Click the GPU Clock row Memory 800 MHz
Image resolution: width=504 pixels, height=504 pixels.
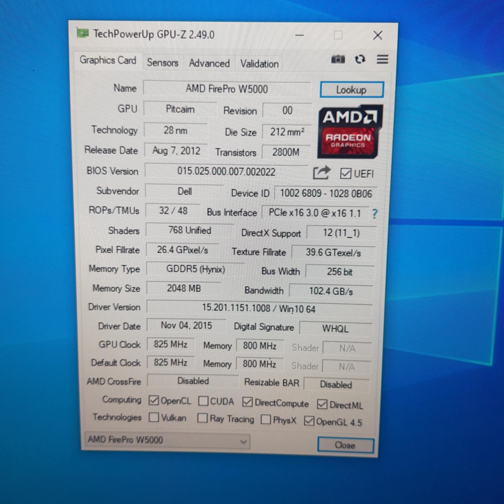[x=260, y=346]
